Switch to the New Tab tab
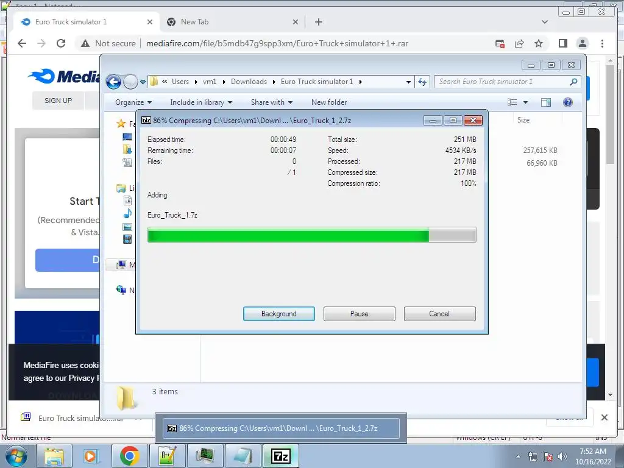Screen dimensions: 624x468 (233, 22)
